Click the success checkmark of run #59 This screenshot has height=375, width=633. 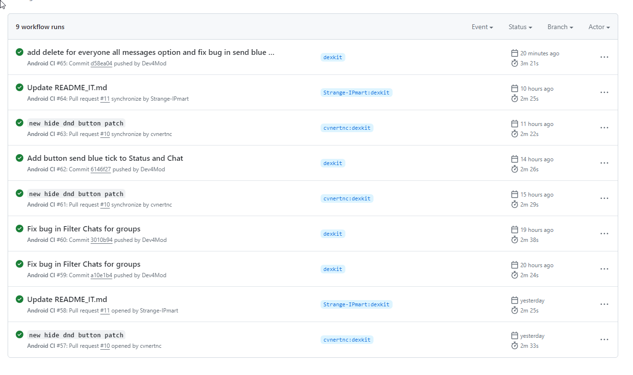tap(20, 264)
